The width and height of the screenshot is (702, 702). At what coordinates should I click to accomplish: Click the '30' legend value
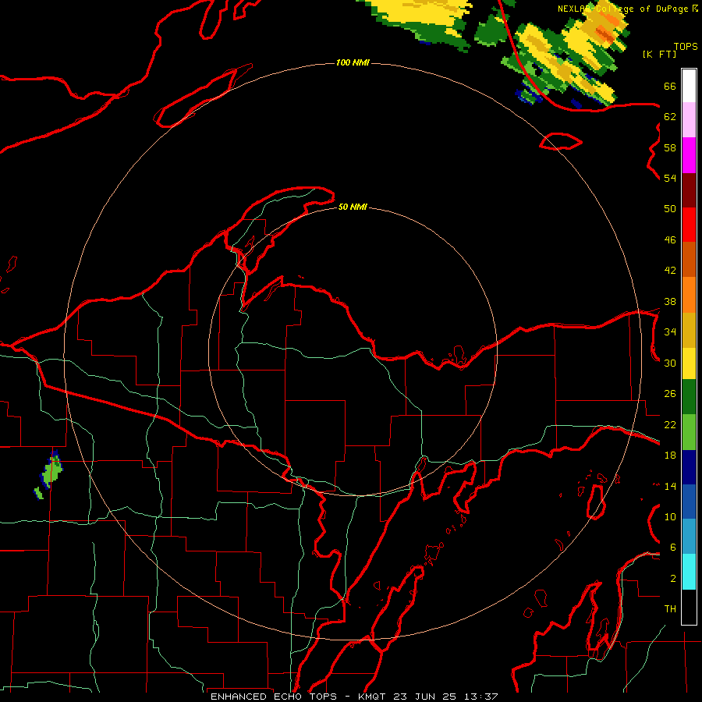click(x=670, y=363)
